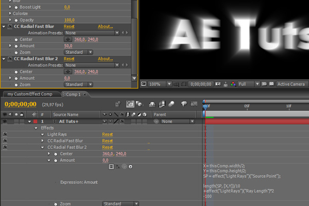
Task: Collapse CC Radial Fast Blur 2 in timeline
Action: click(x=42, y=147)
